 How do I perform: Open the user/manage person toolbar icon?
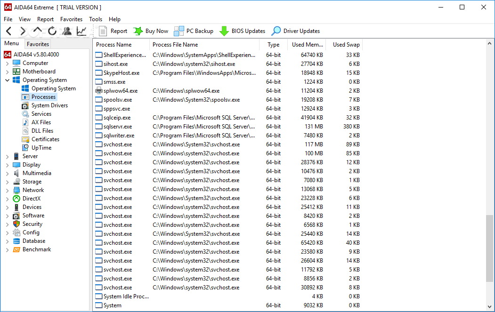coord(67,31)
